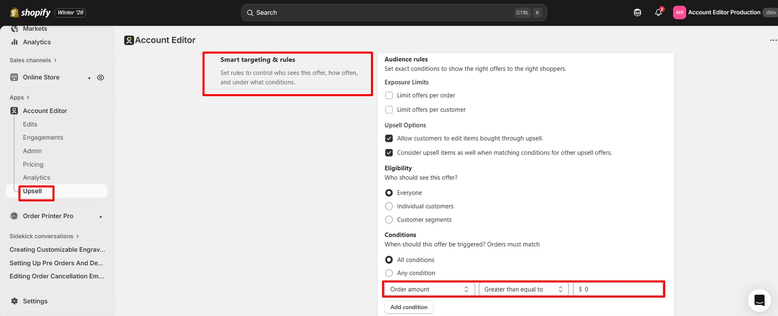The width and height of the screenshot is (778, 316).
Task: Select the Everyone eligibility option
Action: [389, 193]
